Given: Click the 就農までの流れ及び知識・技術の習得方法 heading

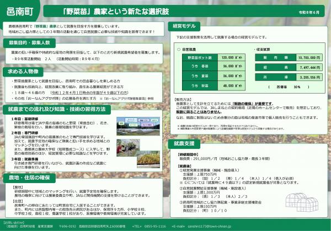Looking at the screenshot, I should [57, 109].
